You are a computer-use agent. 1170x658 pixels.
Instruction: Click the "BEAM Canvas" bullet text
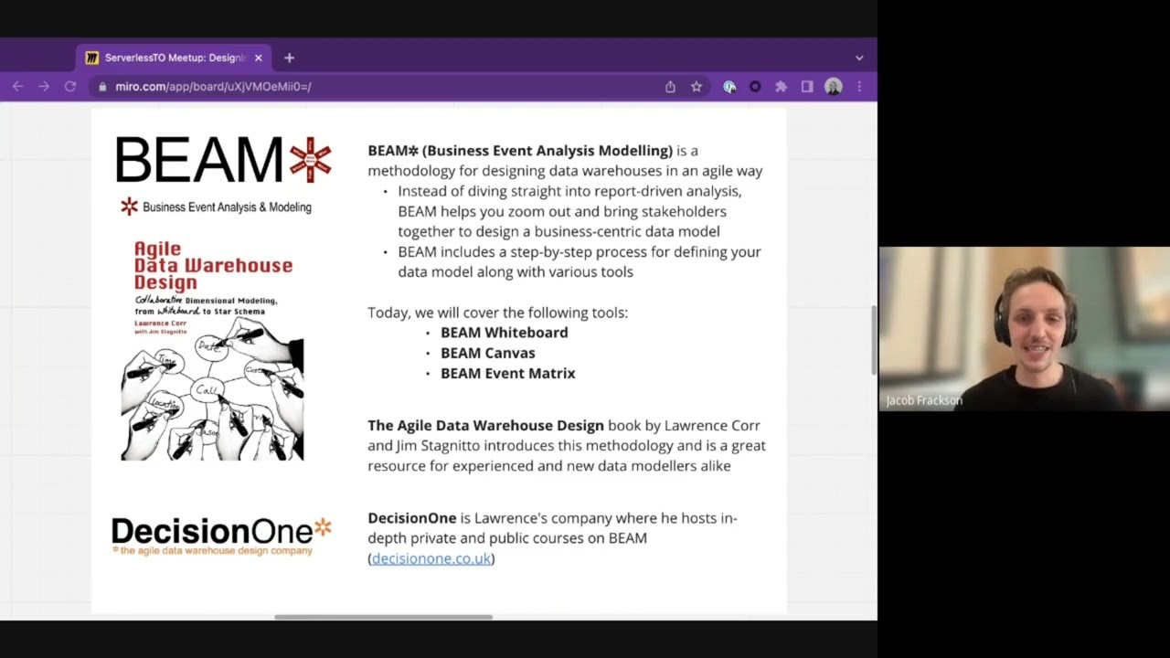(x=488, y=353)
